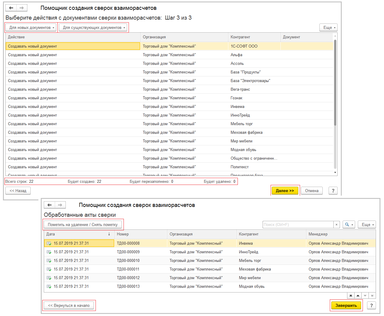Move down one row with the list navigation arrow
384x316 pixels.
click(365, 295)
